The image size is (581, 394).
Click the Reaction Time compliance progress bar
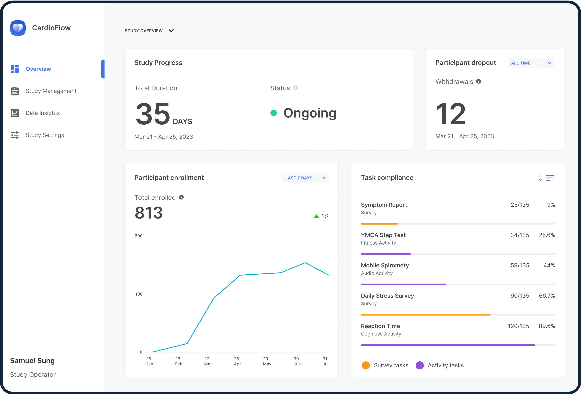coord(458,345)
